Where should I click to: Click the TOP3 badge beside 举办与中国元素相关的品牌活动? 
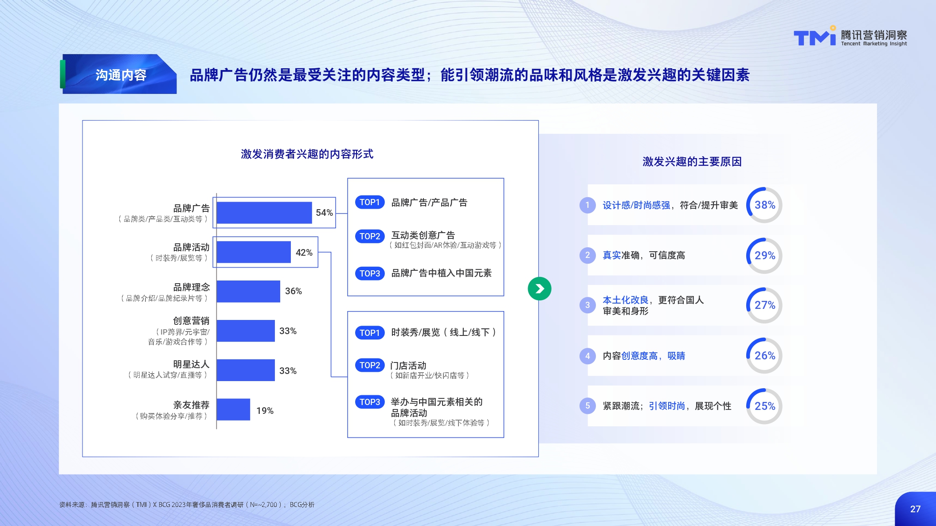tap(369, 402)
